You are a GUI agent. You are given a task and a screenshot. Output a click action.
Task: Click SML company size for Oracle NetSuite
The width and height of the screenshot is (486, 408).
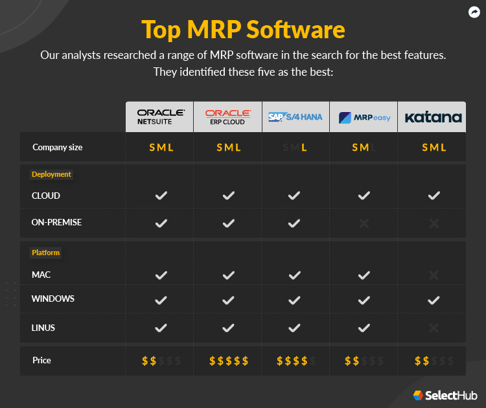click(x=161, y=148)
